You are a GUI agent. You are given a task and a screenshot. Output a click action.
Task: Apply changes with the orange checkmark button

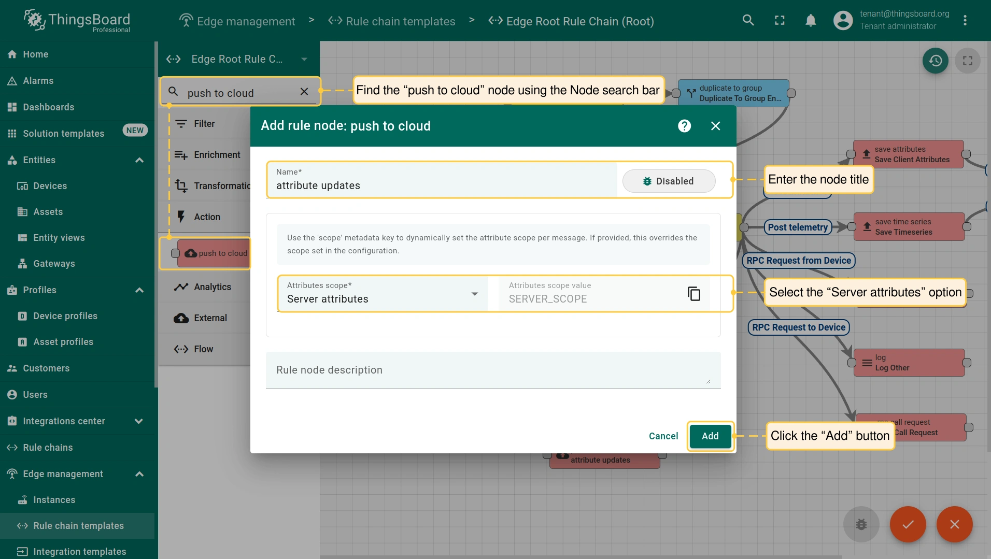tap(908, 524)
